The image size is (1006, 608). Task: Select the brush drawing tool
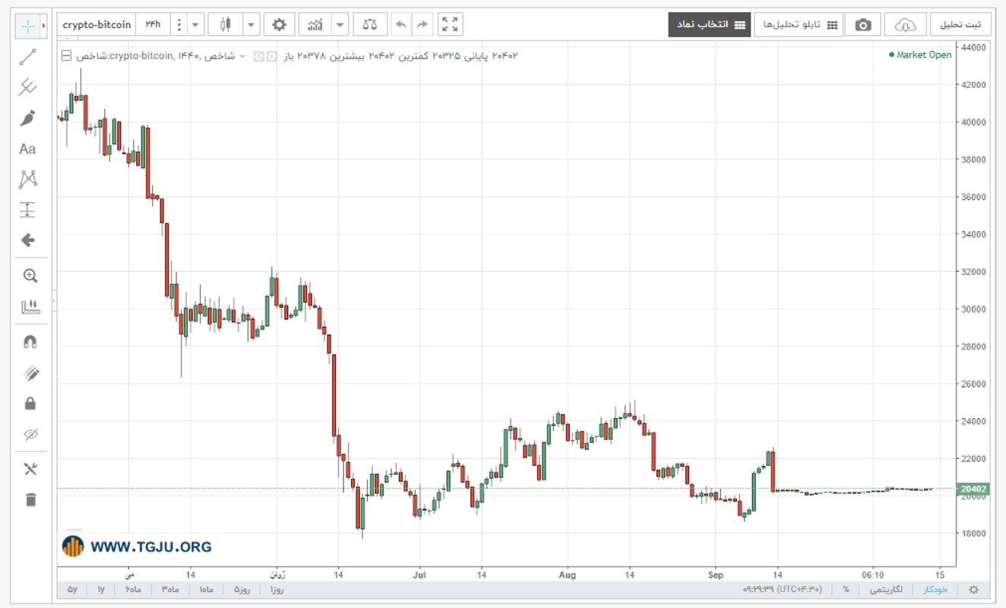point(28,118)
